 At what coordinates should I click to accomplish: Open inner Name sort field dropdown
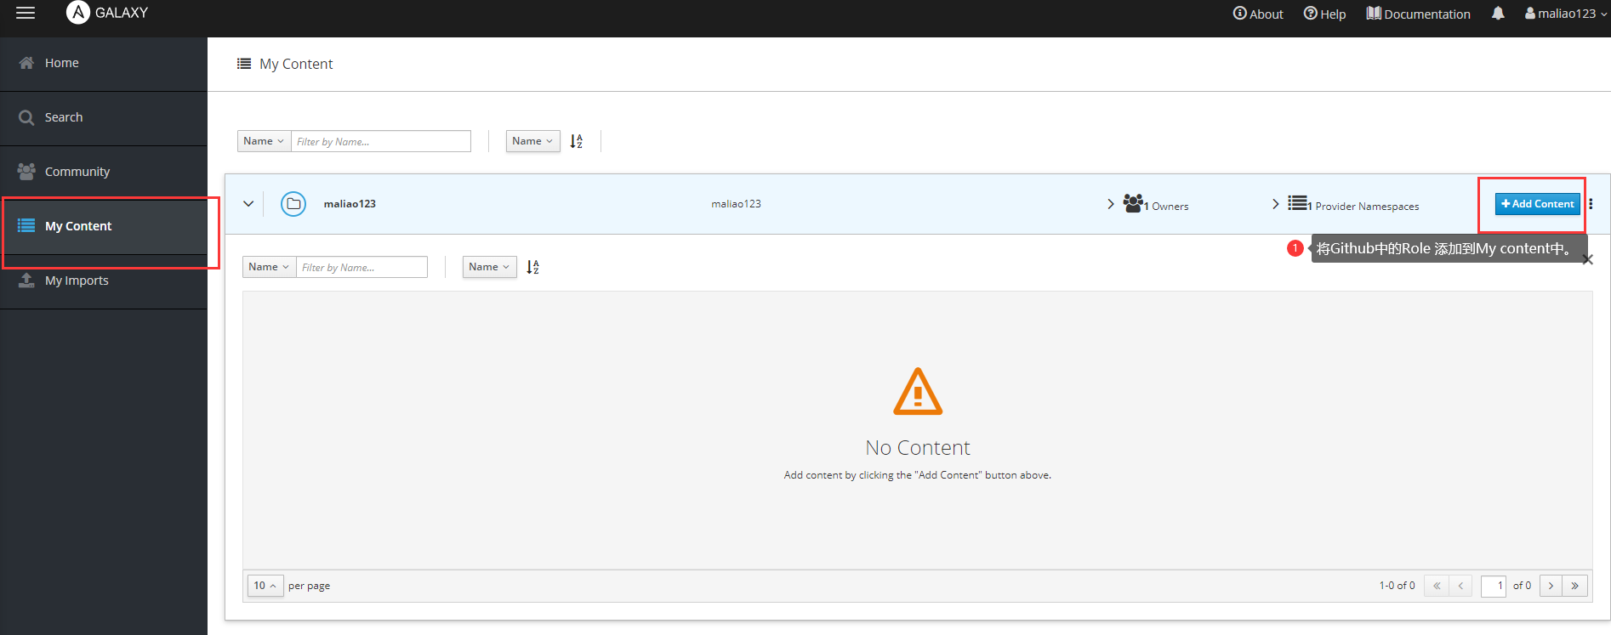click(x=489, y=267)
